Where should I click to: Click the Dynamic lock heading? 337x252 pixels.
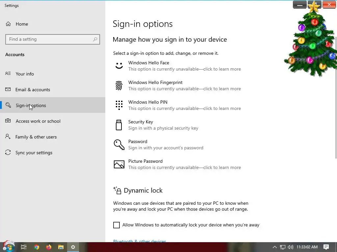click(143, 190)
